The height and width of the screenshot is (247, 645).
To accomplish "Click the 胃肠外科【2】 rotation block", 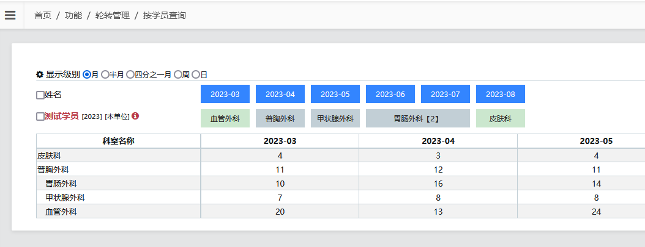I will click(x=418, y=118).
